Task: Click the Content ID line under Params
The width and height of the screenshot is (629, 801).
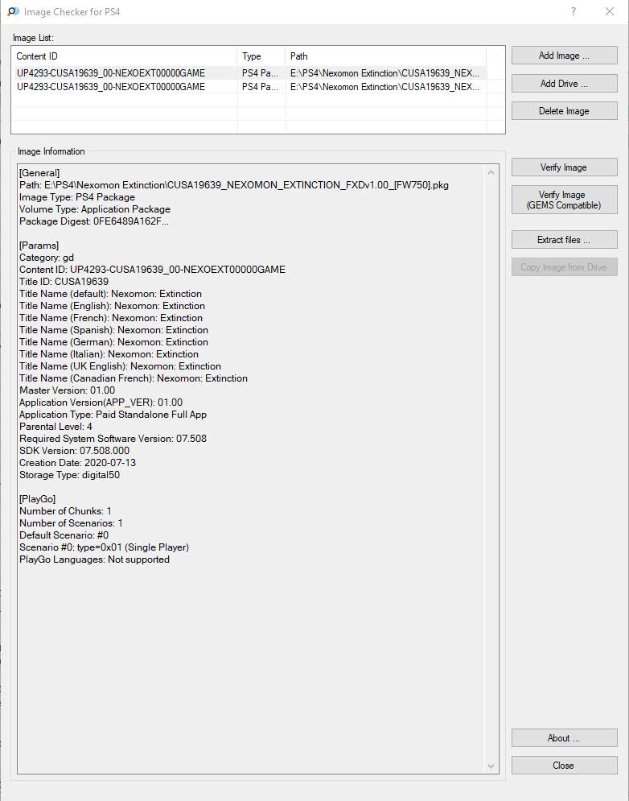Action: coord(152,269)
